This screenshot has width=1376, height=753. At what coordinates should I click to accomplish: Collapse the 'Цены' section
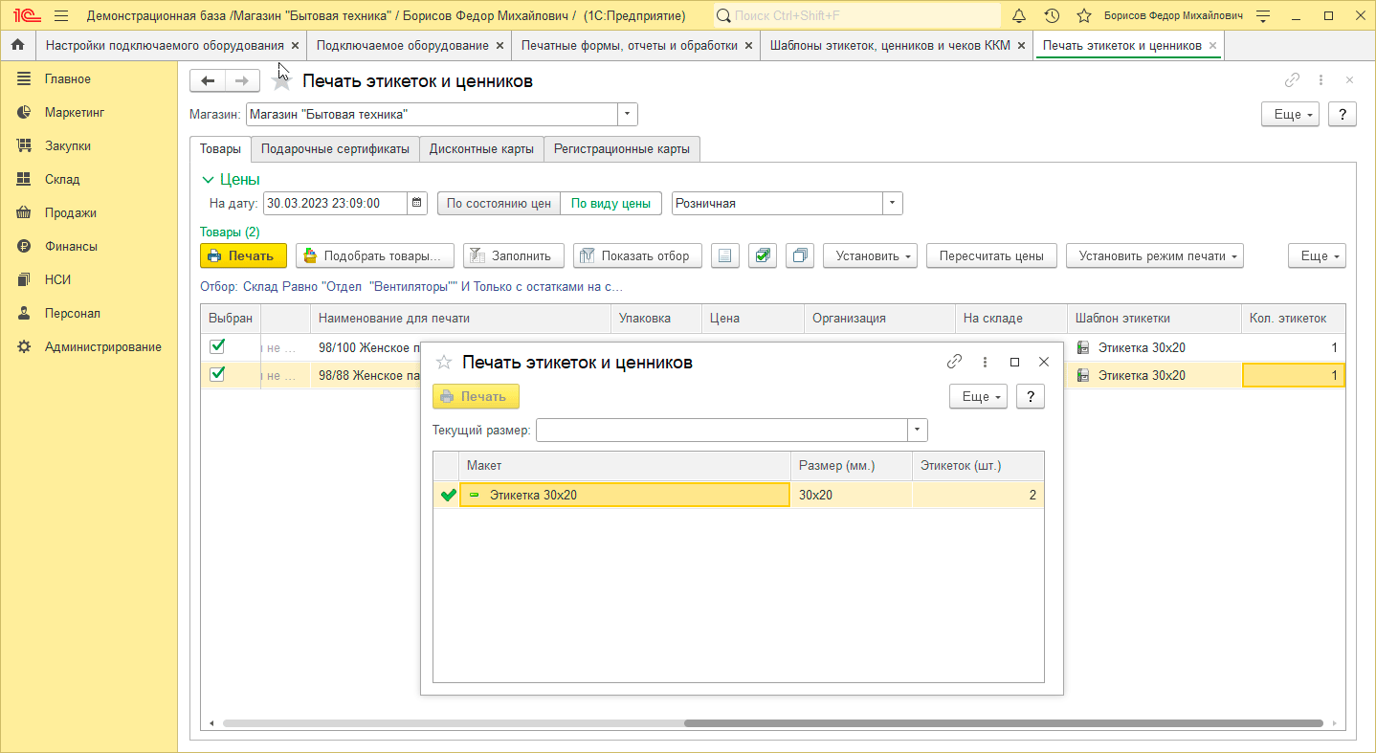coord(209,179)
